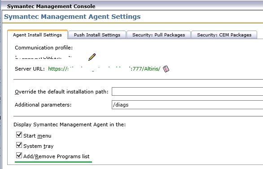This screenshot has height=169, width=263.
Task: Click the Communication profile name text
Action: coord(44,57)
